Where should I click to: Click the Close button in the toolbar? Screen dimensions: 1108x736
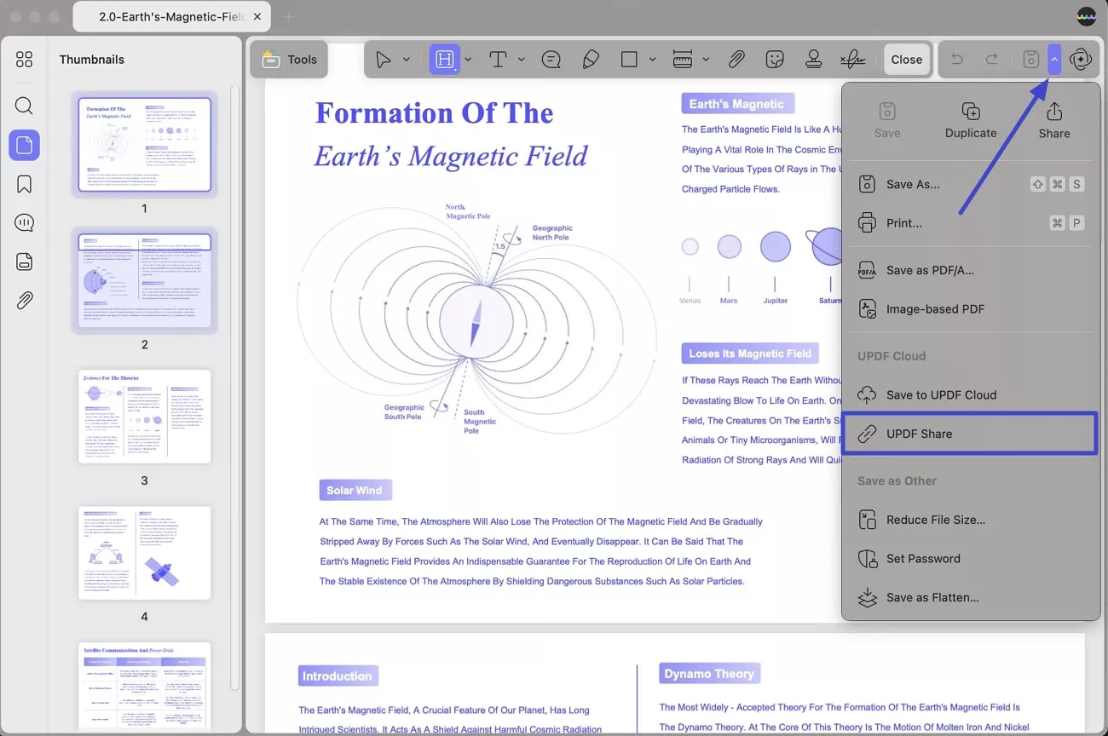coord(906,59)
